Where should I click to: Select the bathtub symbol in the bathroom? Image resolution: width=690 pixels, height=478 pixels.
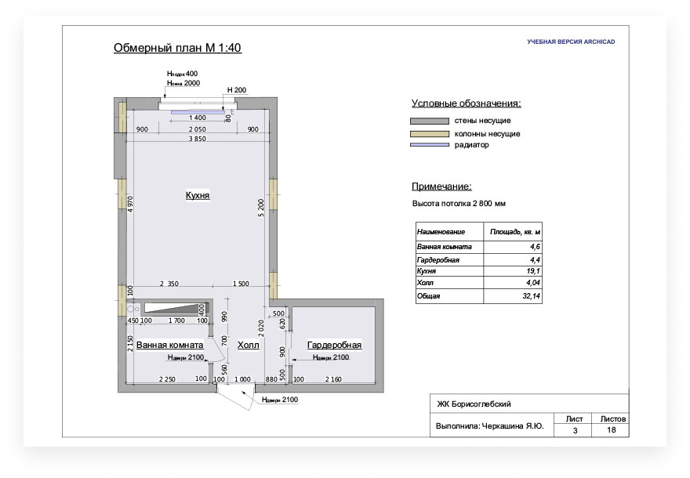175,309
